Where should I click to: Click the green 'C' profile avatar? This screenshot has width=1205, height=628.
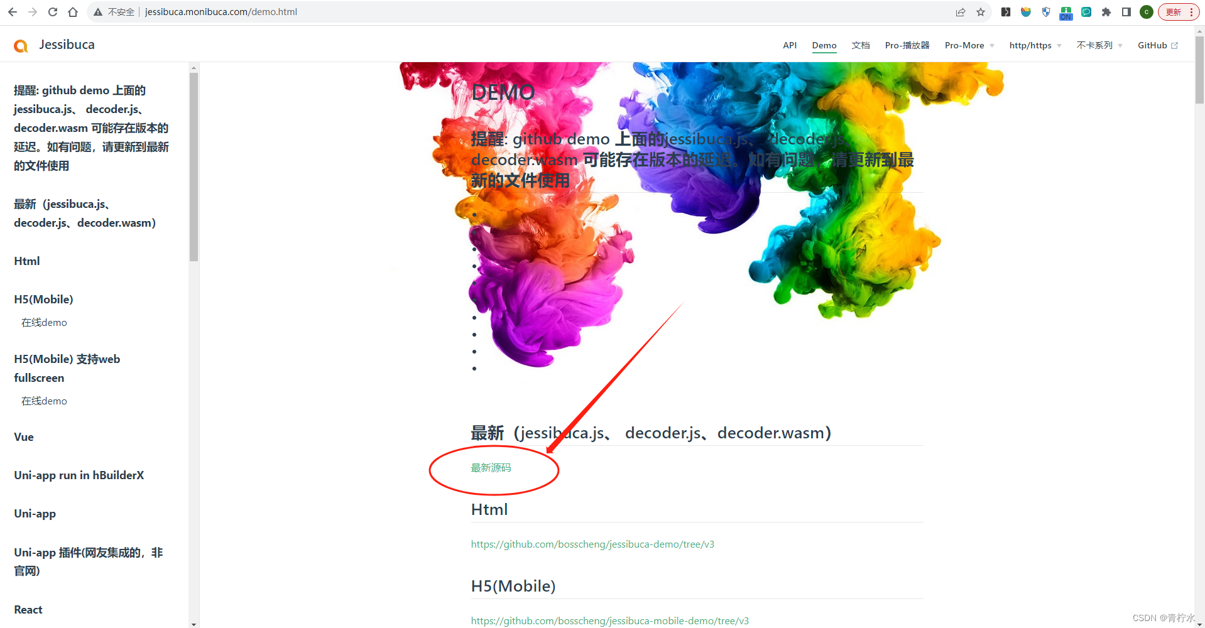[x=1146, y=12]
